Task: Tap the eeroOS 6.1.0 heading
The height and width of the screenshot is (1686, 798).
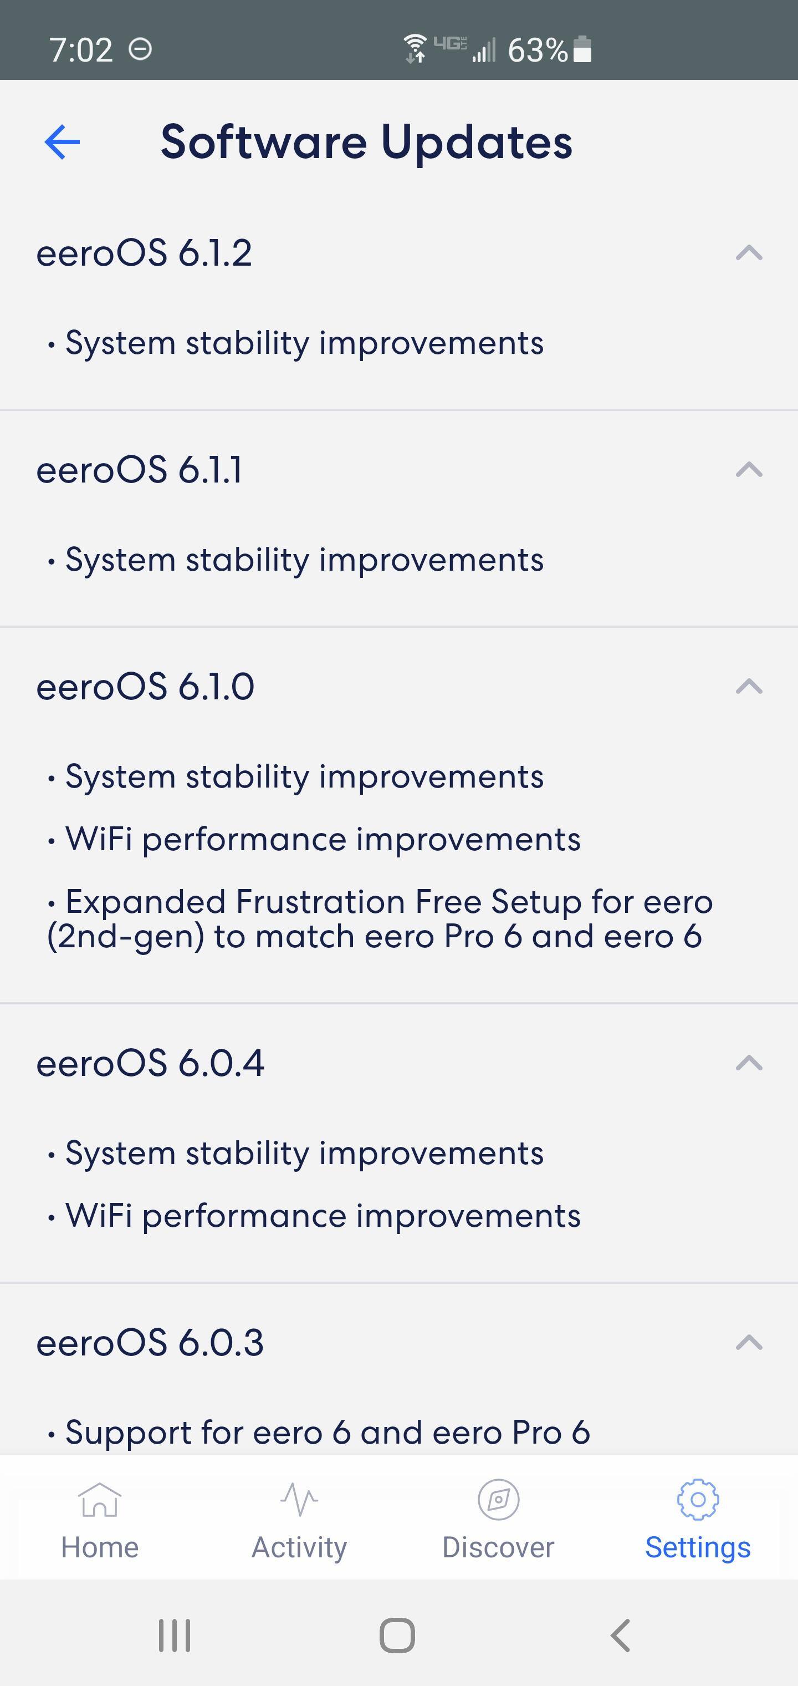Action: (x=145, y=687)
